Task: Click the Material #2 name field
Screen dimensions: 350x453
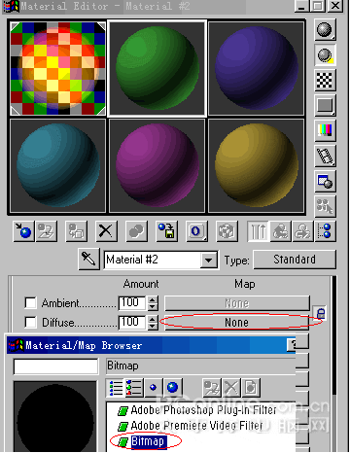Action: (153, 260)
